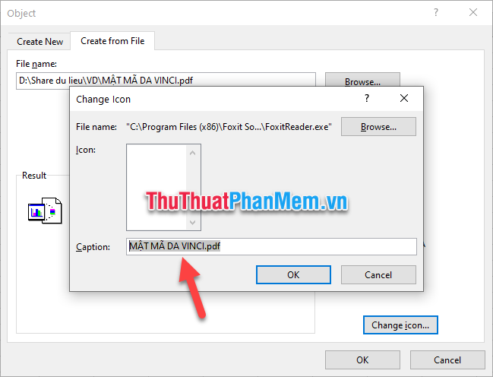Cancel the Change Icon dialog
The image size is (493, 377).
click(x=378, y=274)
